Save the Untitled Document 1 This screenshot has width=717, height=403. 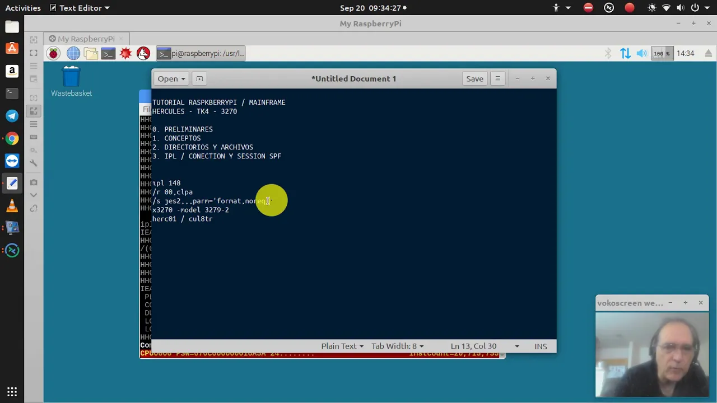click(x=474, y=79)
